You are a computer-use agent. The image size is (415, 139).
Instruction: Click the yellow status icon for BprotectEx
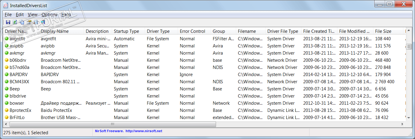click(7, 110)
